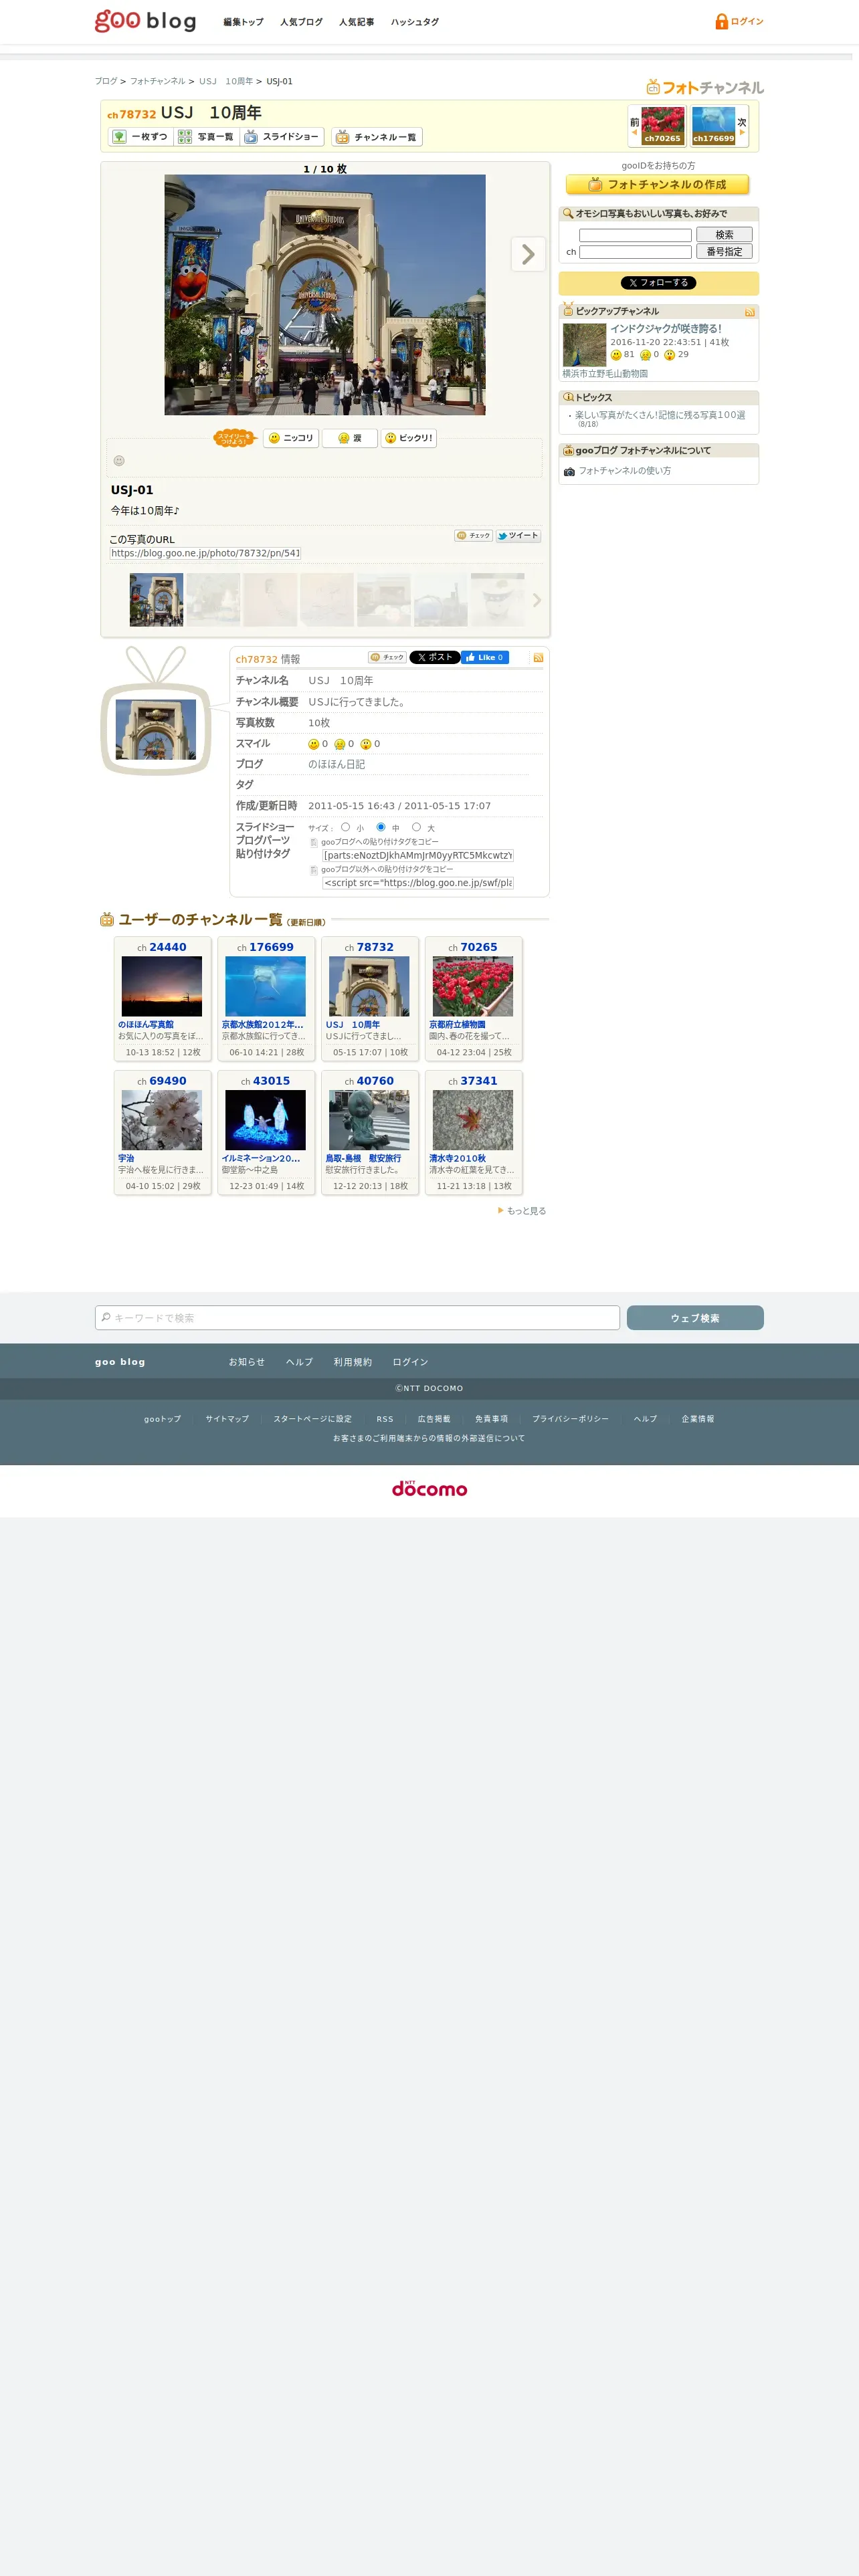859x2576 pixels.
Task: Give a 涙 crying reaction
Action: (350, 438)
